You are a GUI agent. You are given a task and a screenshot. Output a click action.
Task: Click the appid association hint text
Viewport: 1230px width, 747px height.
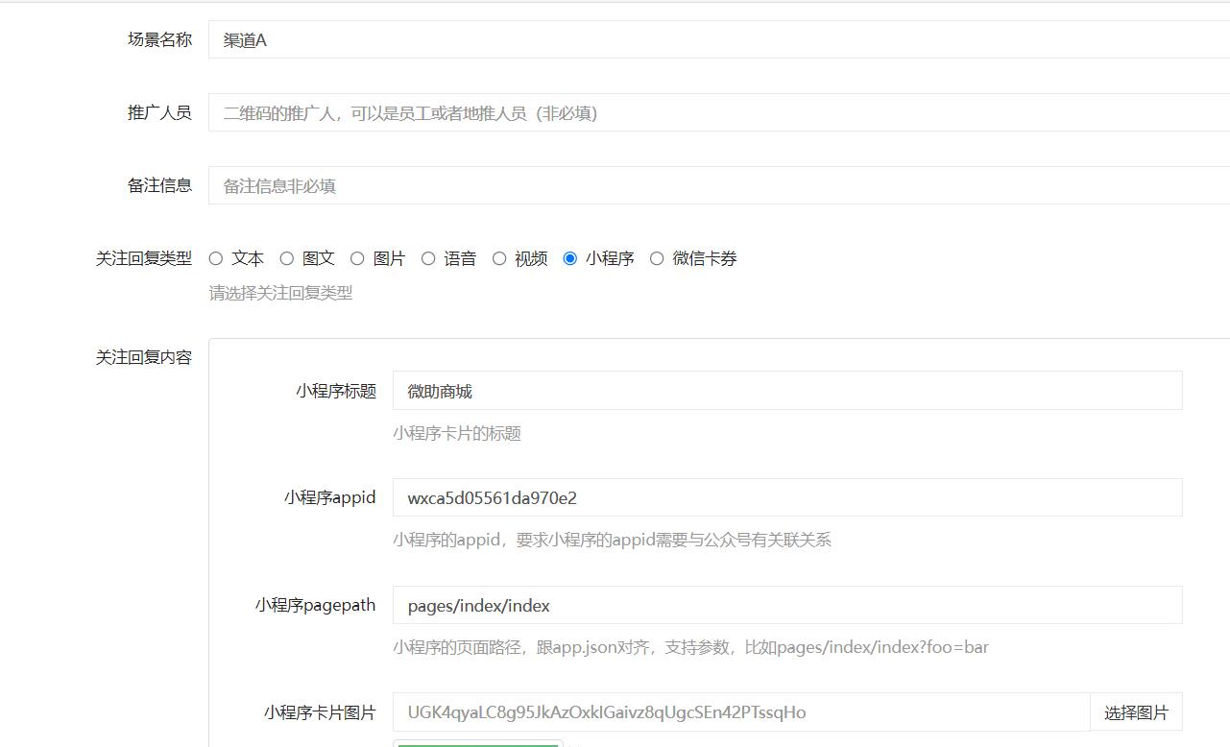pyautogui.click(x=612, y=540)
